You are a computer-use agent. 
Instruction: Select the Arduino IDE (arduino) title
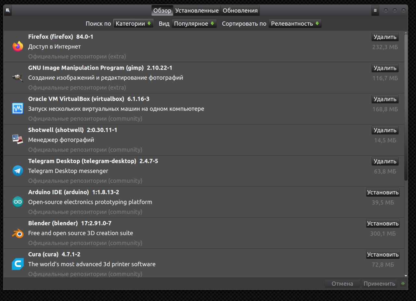coord(74,192)
